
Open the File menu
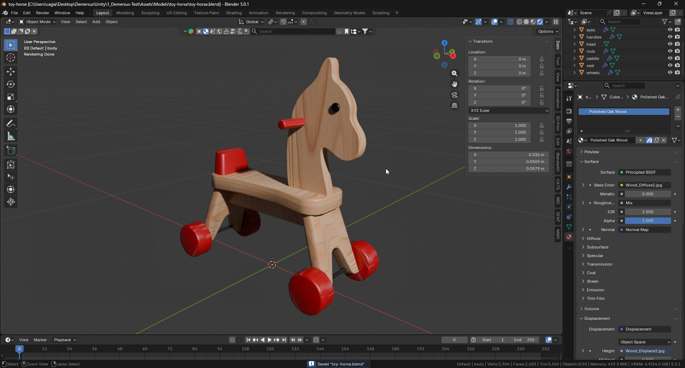tap(14, 13)
